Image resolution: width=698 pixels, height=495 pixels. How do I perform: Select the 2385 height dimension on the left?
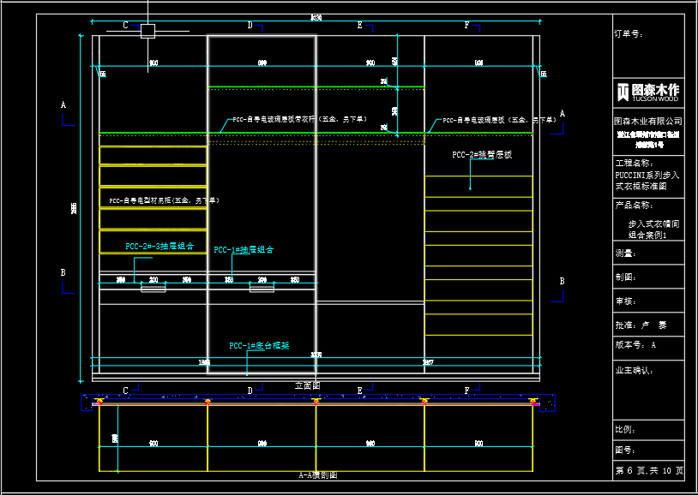pyautogui.click(x=75, y=208)
